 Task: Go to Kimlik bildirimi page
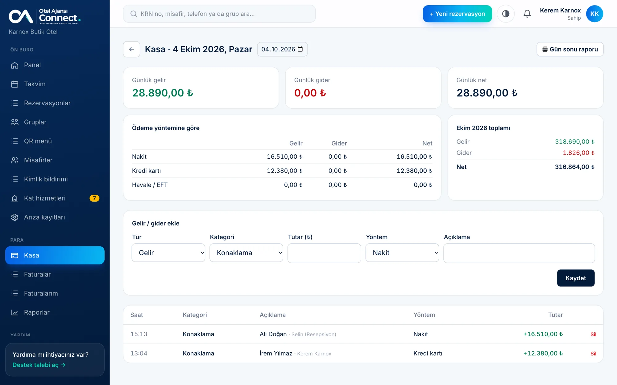click(x=55, y=179)
